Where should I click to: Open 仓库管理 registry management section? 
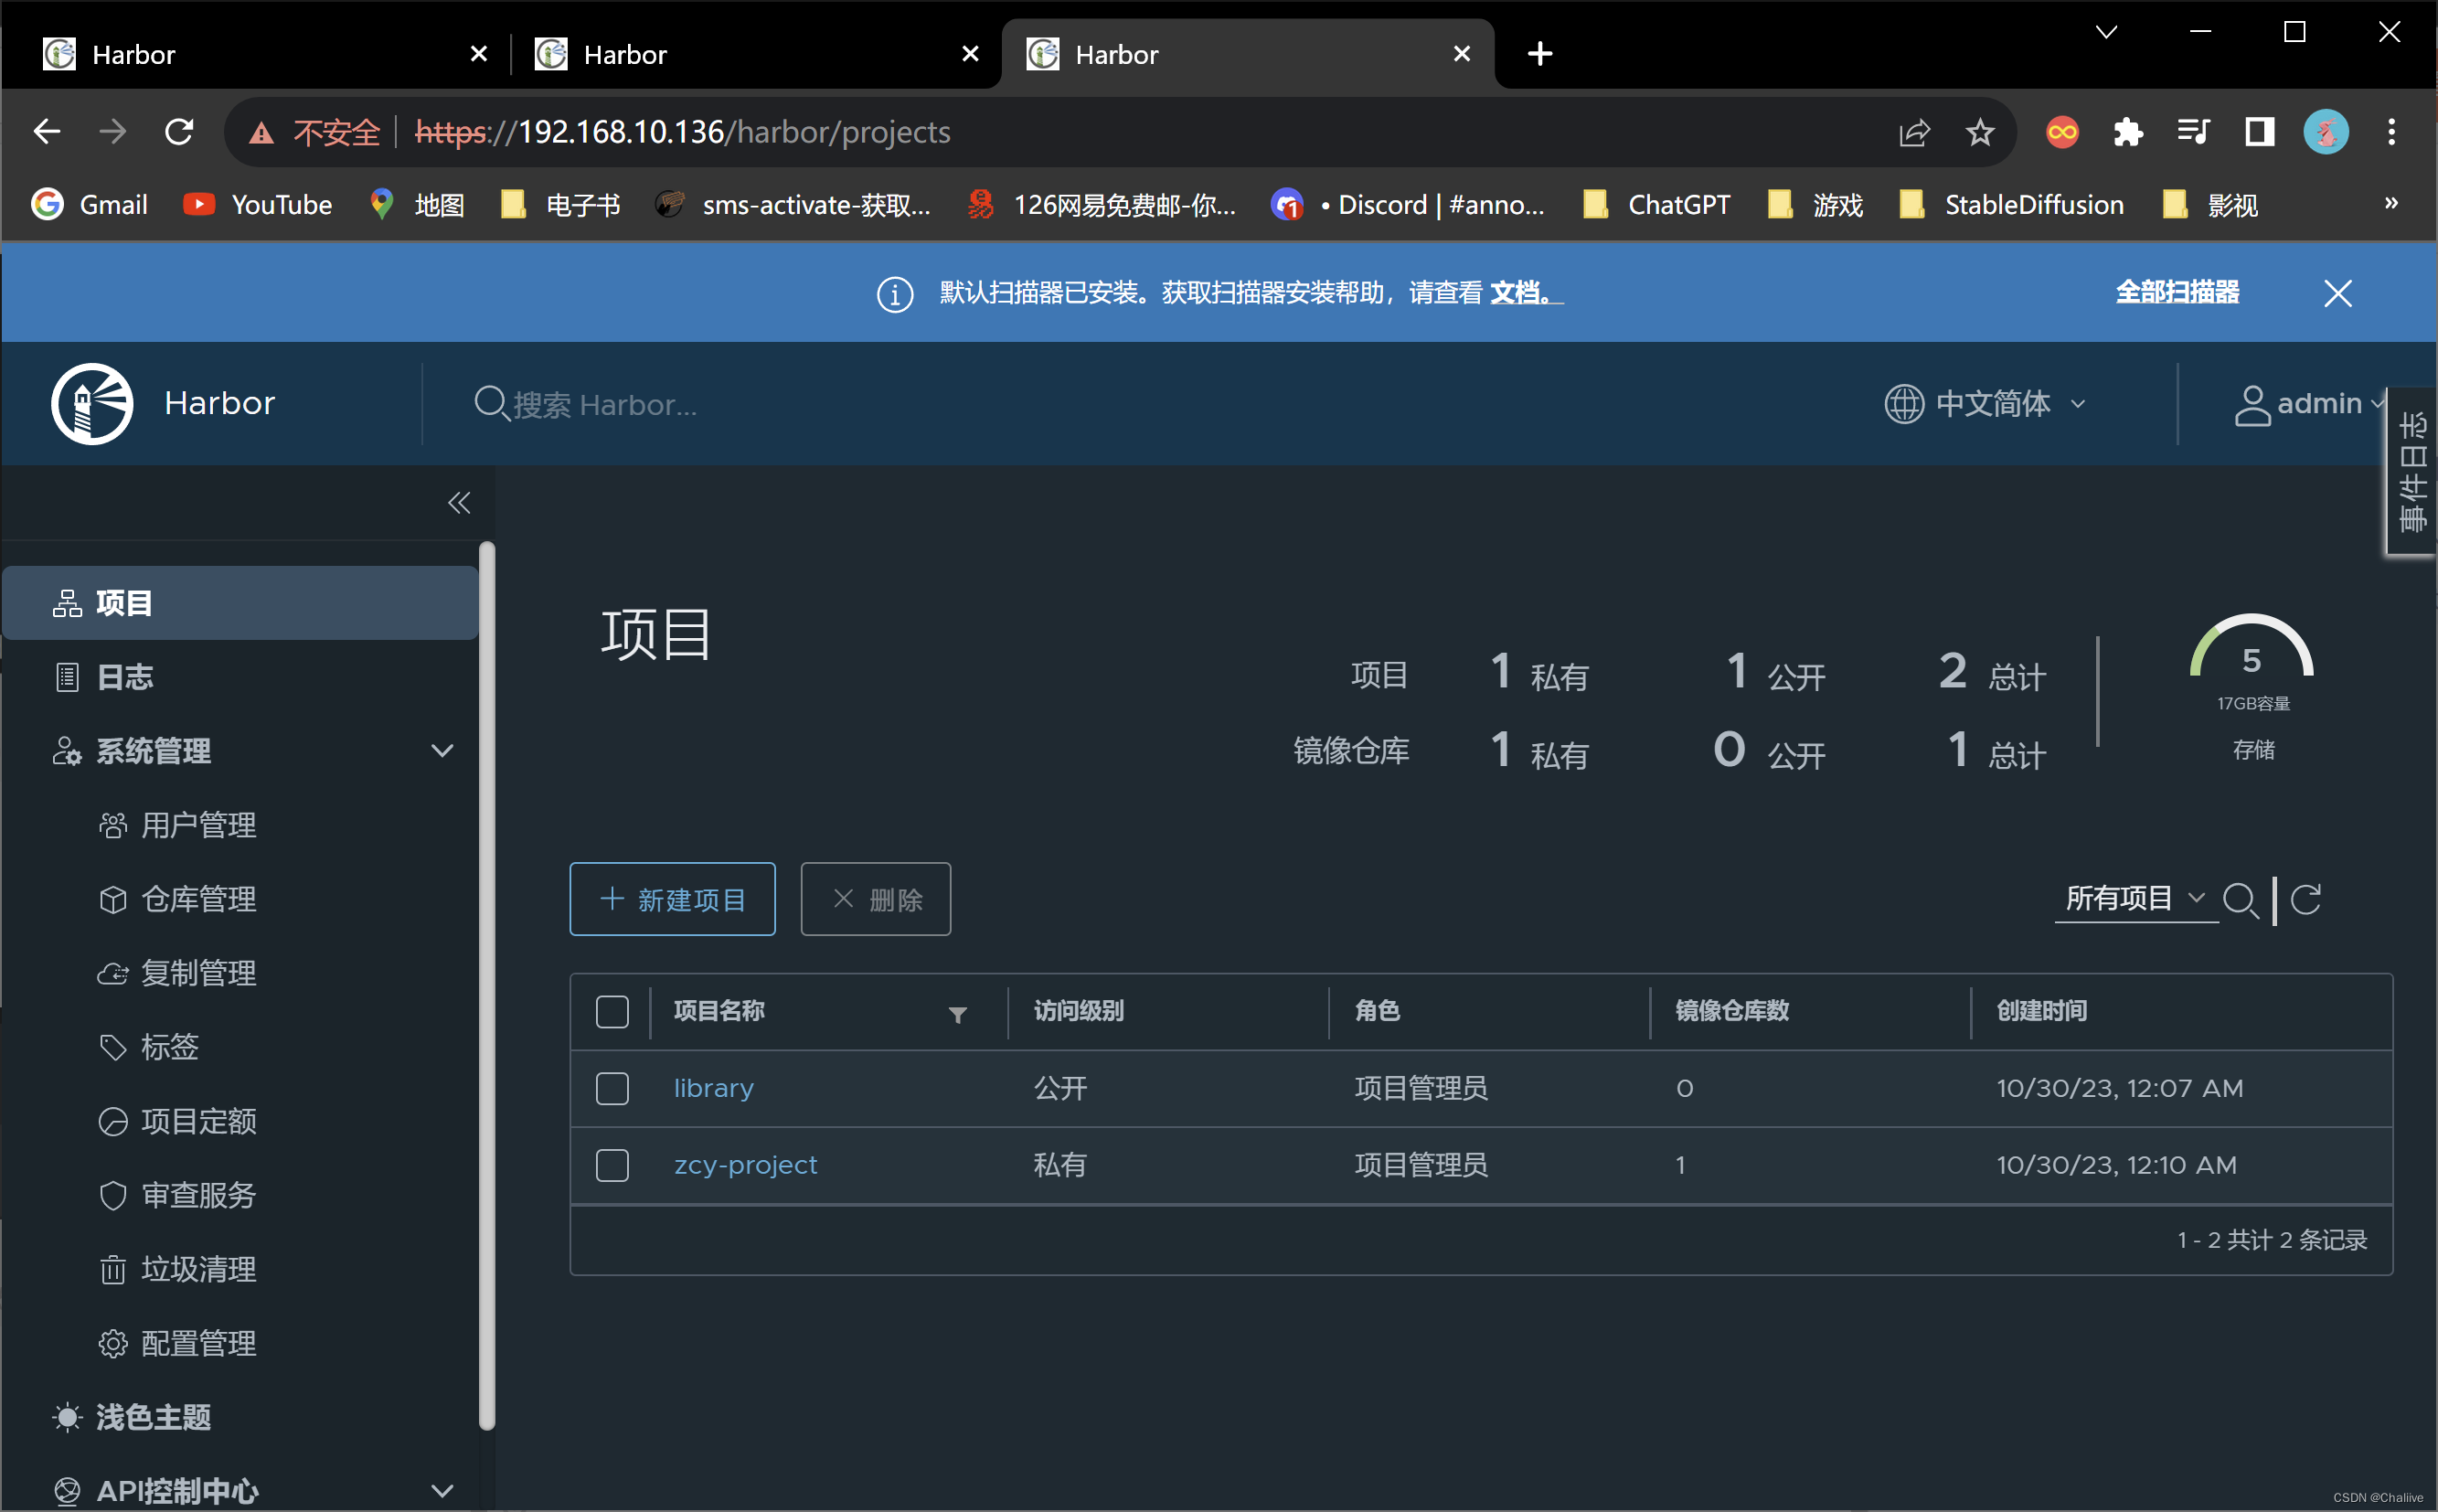coord(197,897)
